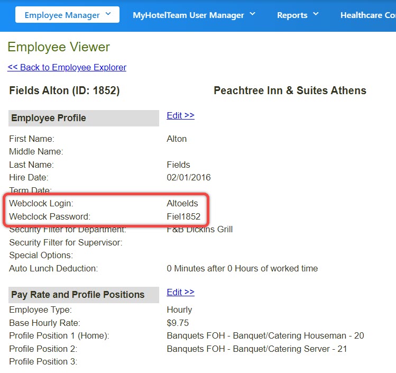Click the Webclock Password value Fiel1852
Image resolution: width=396 pixels, height=373 pixels.
coord(183,216)
